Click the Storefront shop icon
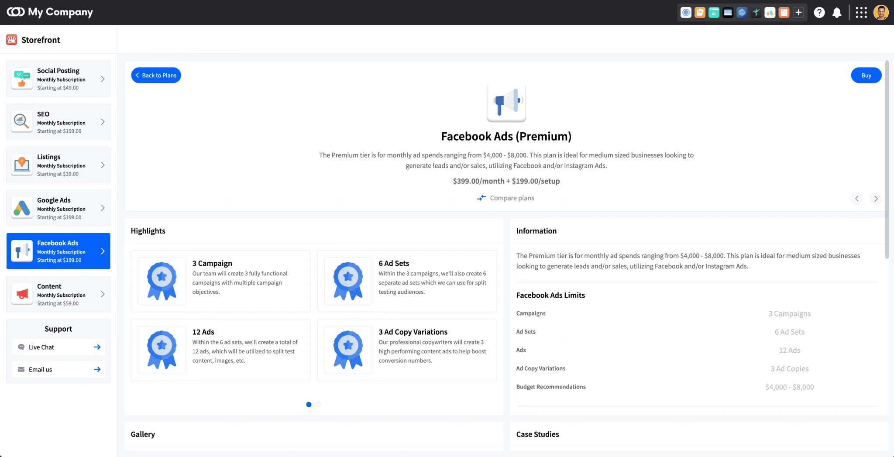The width and height of the screenshot is (894, 457). point(12,40)
